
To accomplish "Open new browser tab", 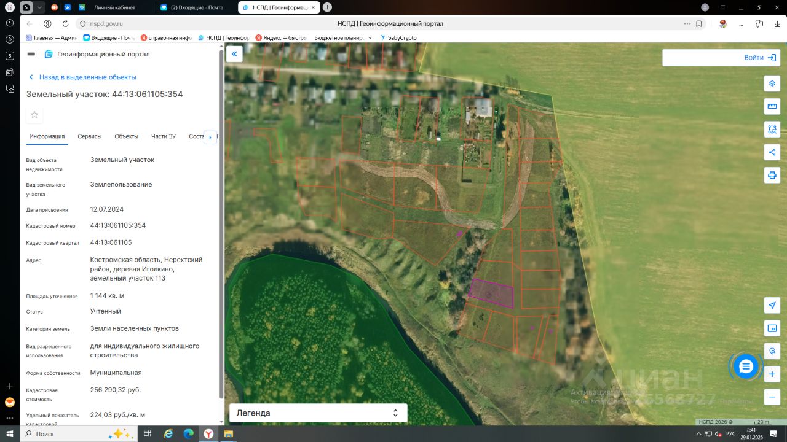I will pyautogui.click(x=327, y=7).
